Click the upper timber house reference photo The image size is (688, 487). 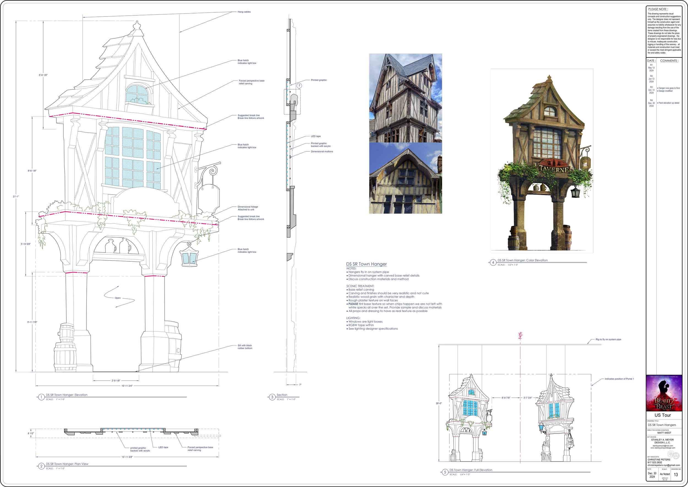tap(405, 98)
